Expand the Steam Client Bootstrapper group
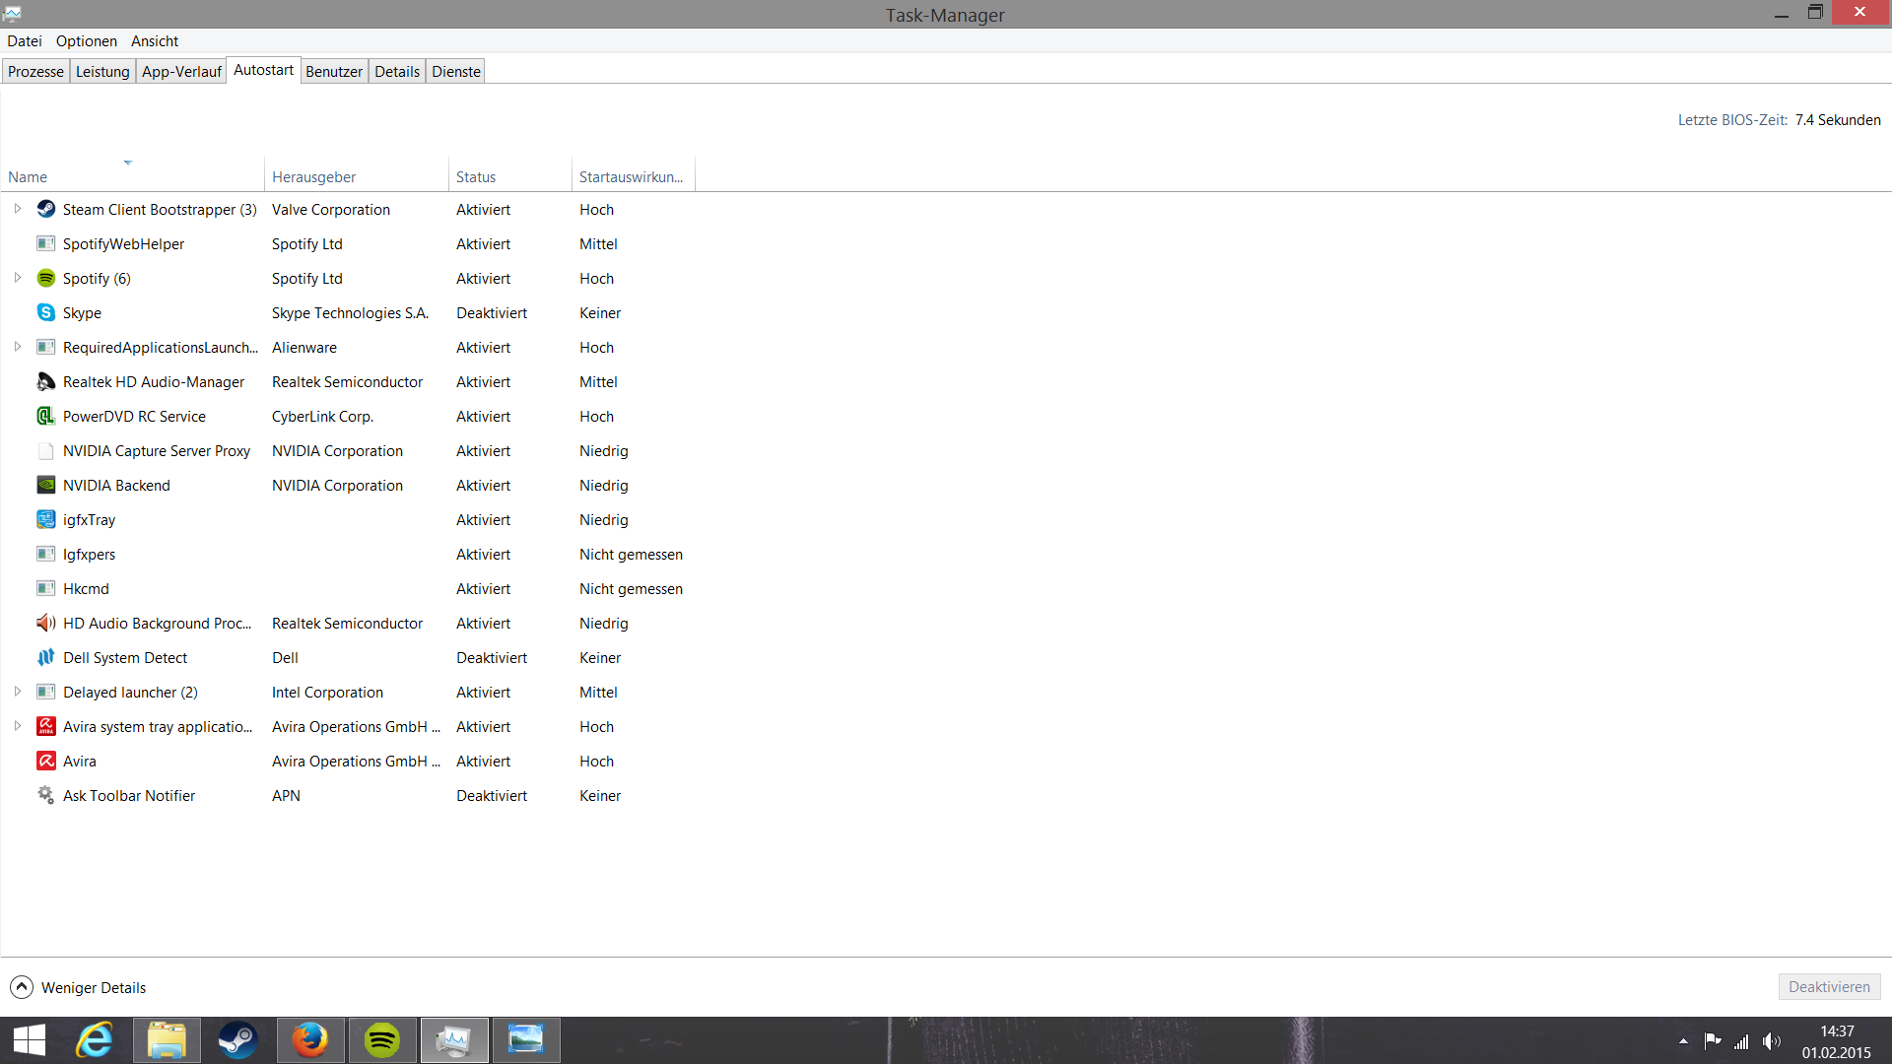 click(18, 209)
